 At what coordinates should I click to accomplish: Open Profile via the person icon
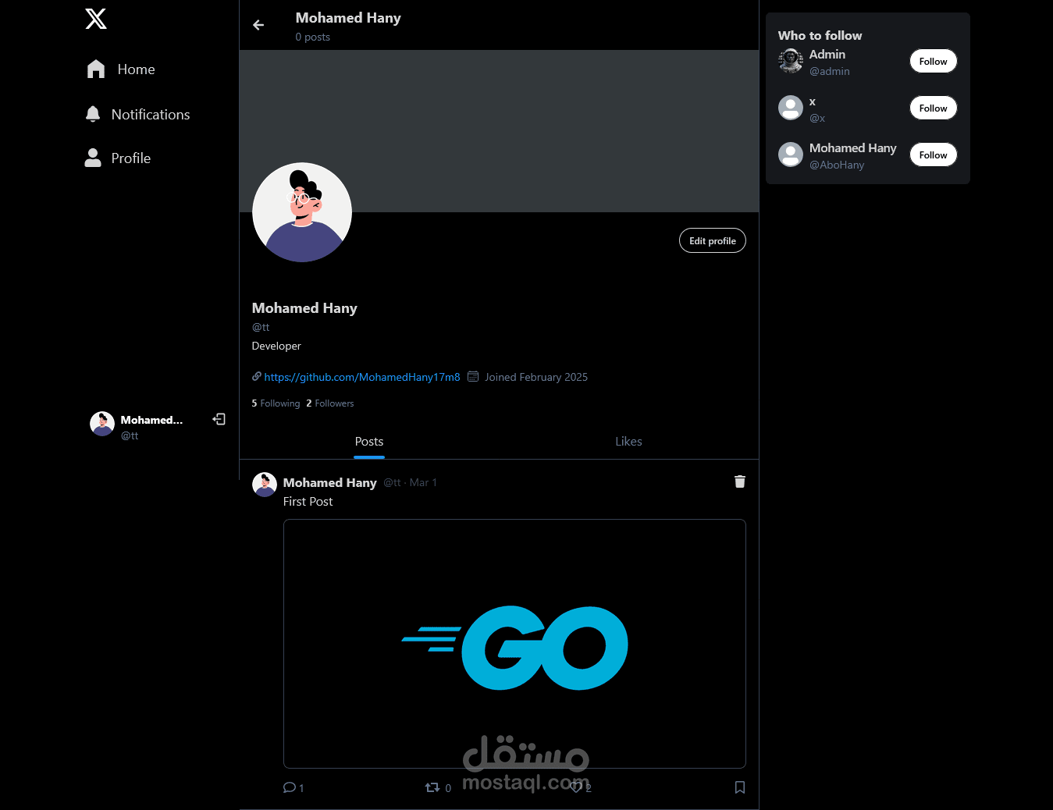pyautogui.click(x=93, y=158)
